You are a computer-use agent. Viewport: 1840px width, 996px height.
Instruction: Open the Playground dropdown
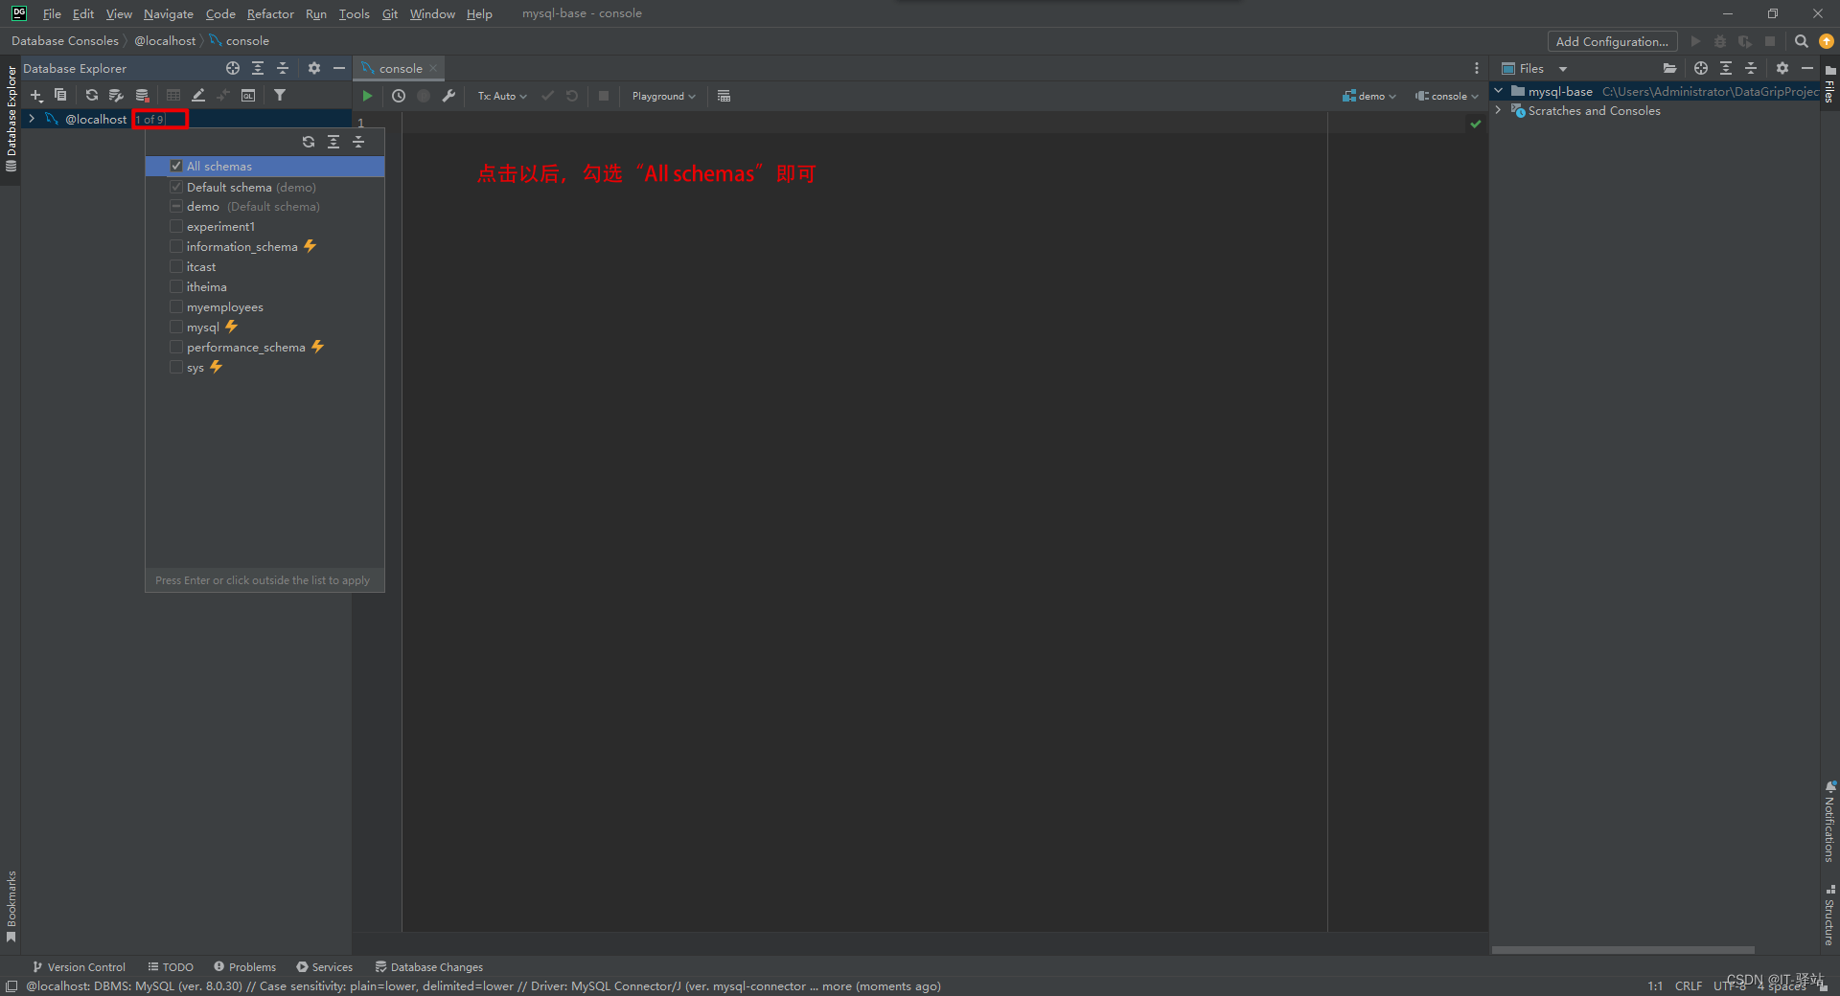[662, 96]
